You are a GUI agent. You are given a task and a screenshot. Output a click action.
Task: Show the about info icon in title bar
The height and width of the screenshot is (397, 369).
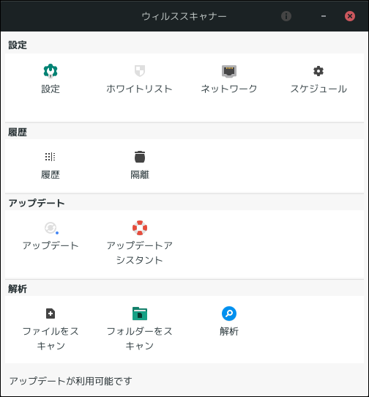[286, 16]
